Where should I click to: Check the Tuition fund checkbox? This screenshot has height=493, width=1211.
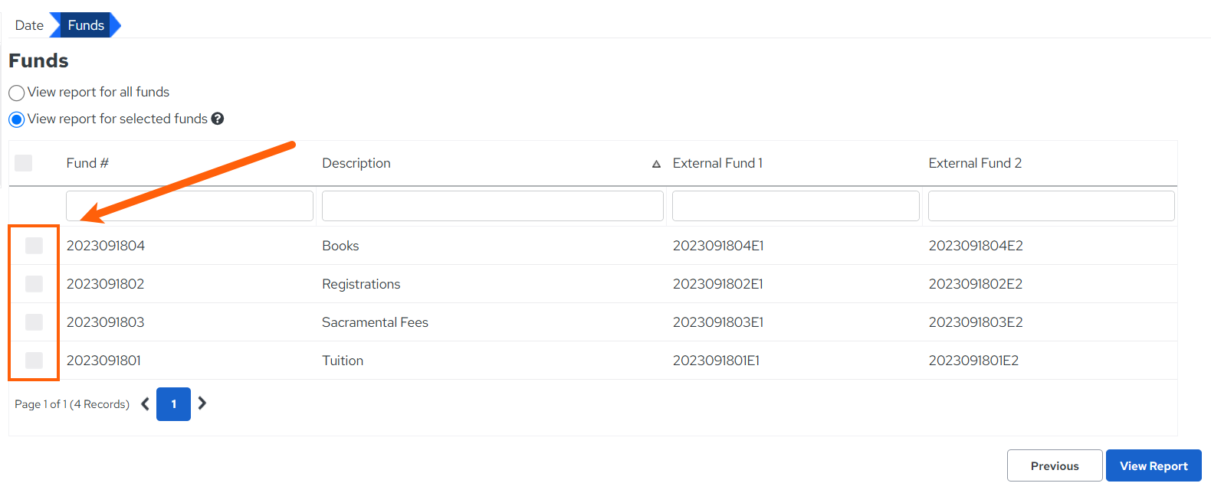point(34,360)
